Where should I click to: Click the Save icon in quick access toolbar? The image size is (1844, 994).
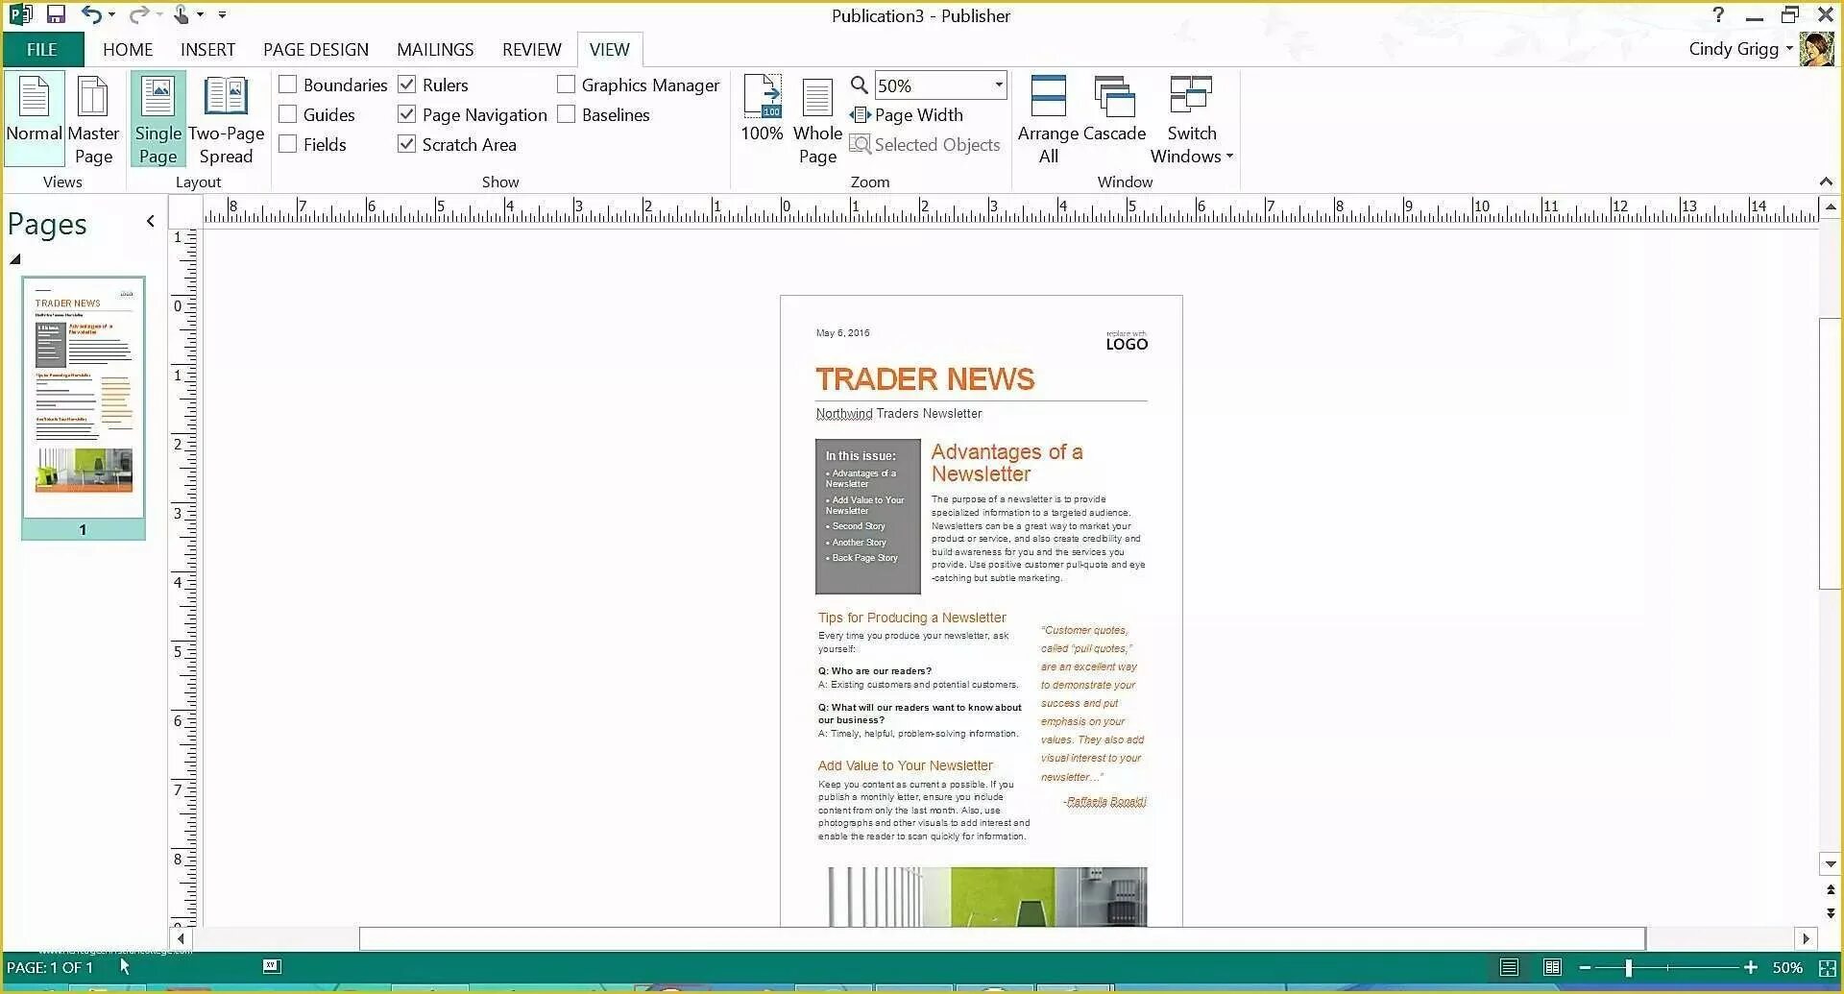point(56,14)
